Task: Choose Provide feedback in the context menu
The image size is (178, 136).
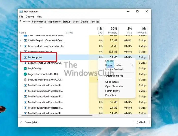Action: point(114,70)
